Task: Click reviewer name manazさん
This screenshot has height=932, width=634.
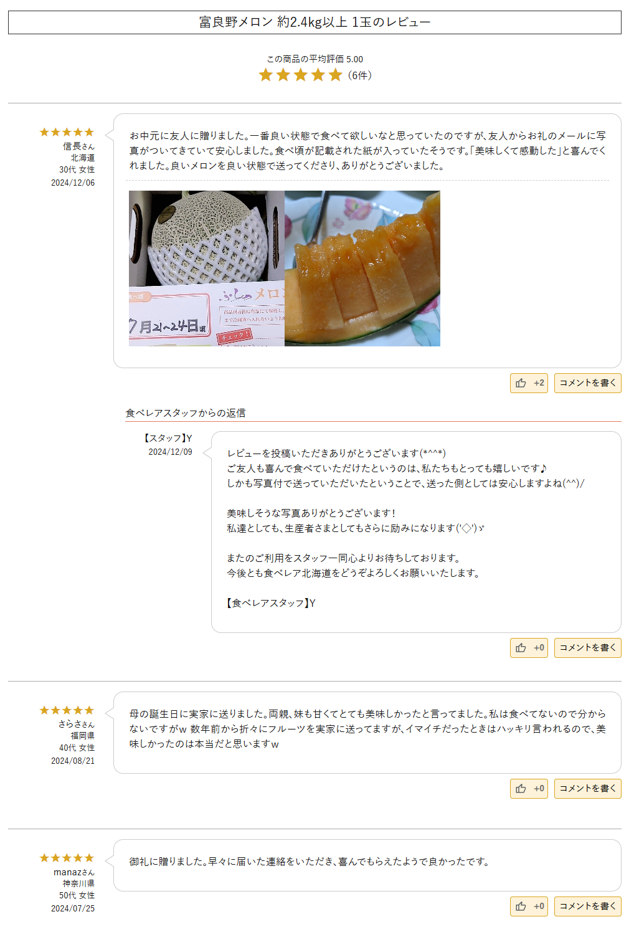Action: 74,872
